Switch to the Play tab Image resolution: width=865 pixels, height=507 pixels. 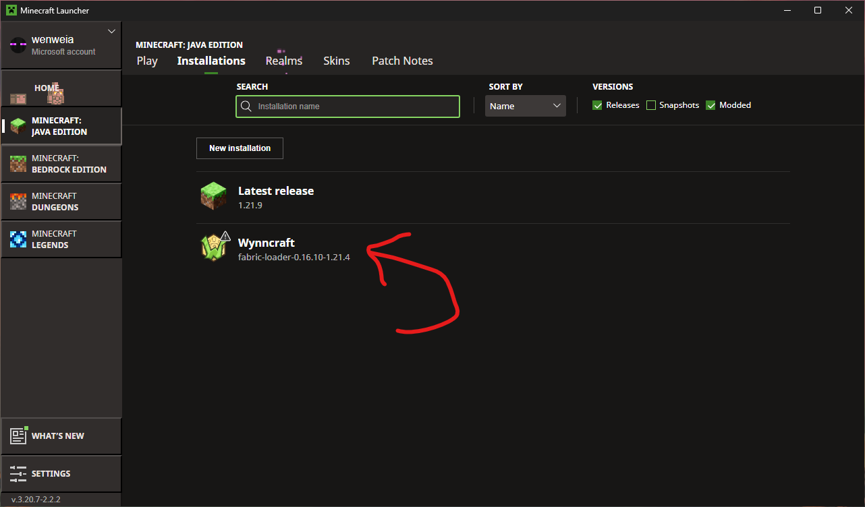(x=147, y=61)
